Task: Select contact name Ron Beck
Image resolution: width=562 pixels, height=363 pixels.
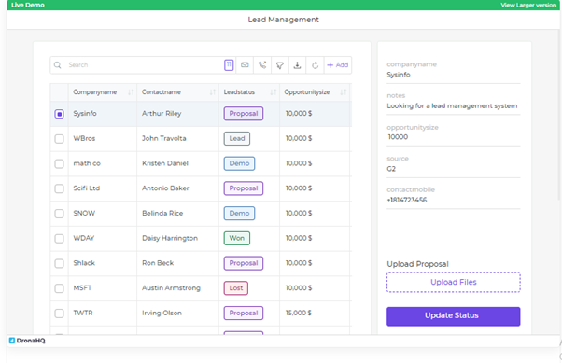Action: 158,263
